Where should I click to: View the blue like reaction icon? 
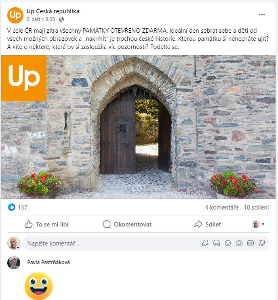[12, 207]
